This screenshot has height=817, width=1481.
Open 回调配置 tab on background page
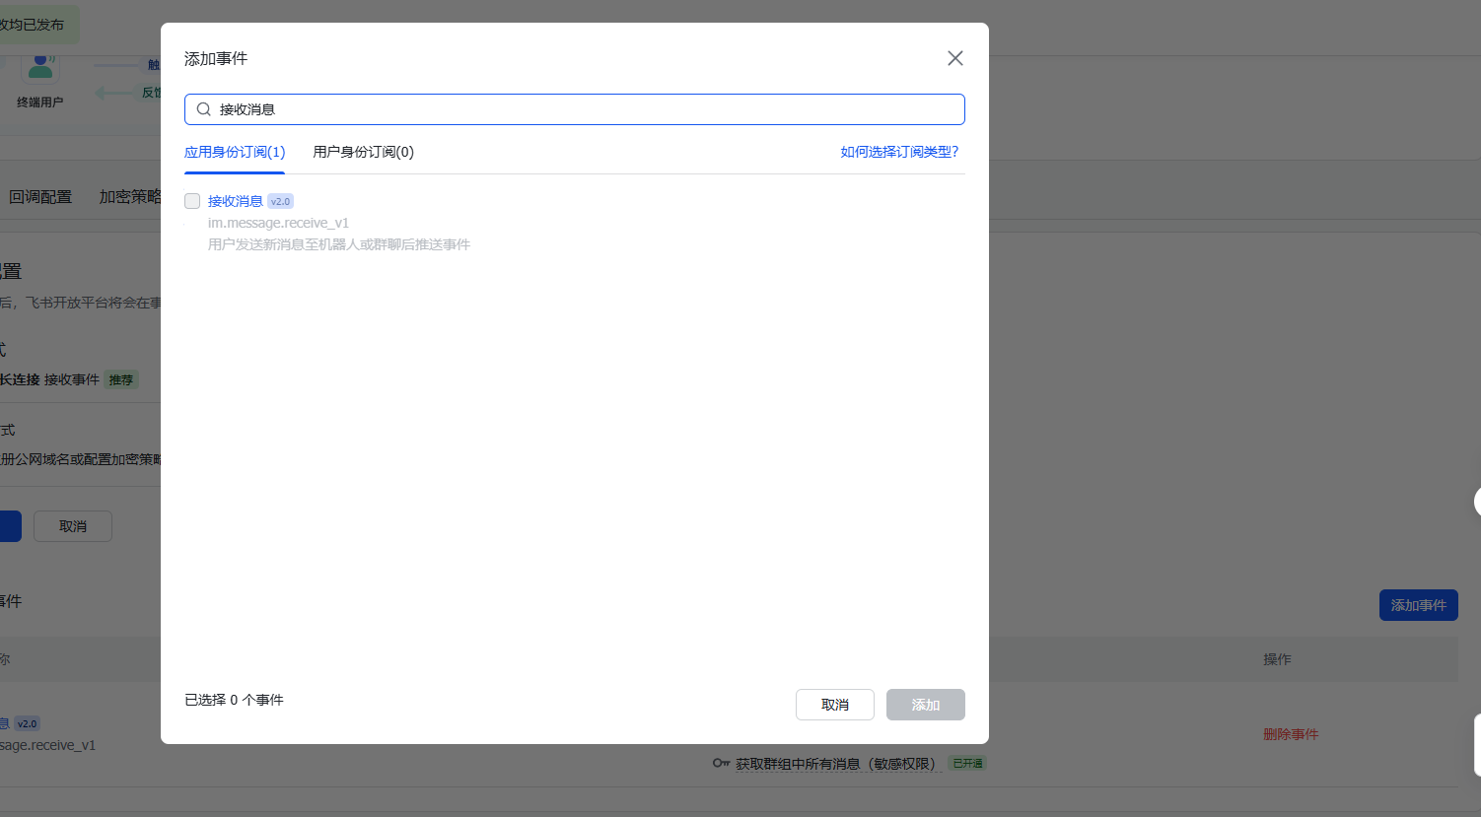[40, 197]
